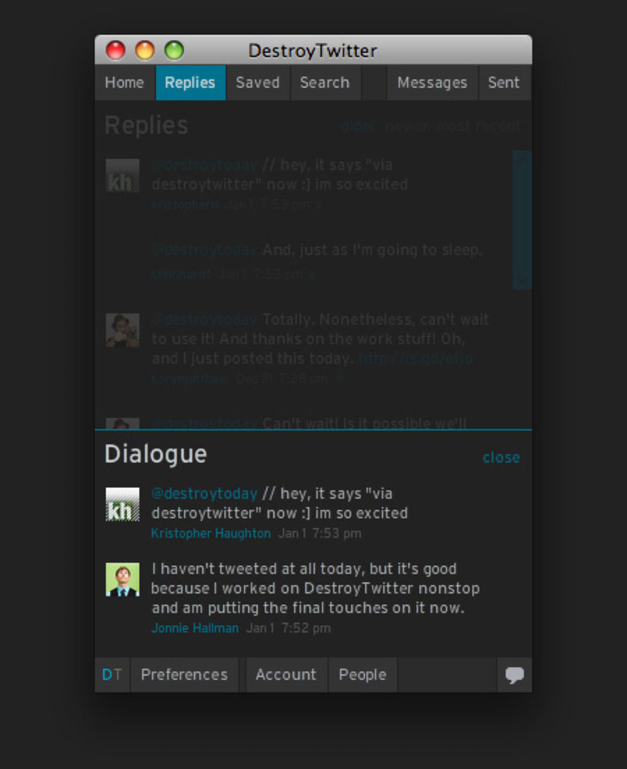This screenshot has width=627, height=769.
Task: View the Sent tab
Action: click(x=504, y=82)
